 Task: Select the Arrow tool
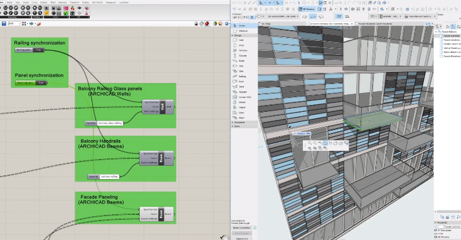pyautogui.click(x=241, y=26)
